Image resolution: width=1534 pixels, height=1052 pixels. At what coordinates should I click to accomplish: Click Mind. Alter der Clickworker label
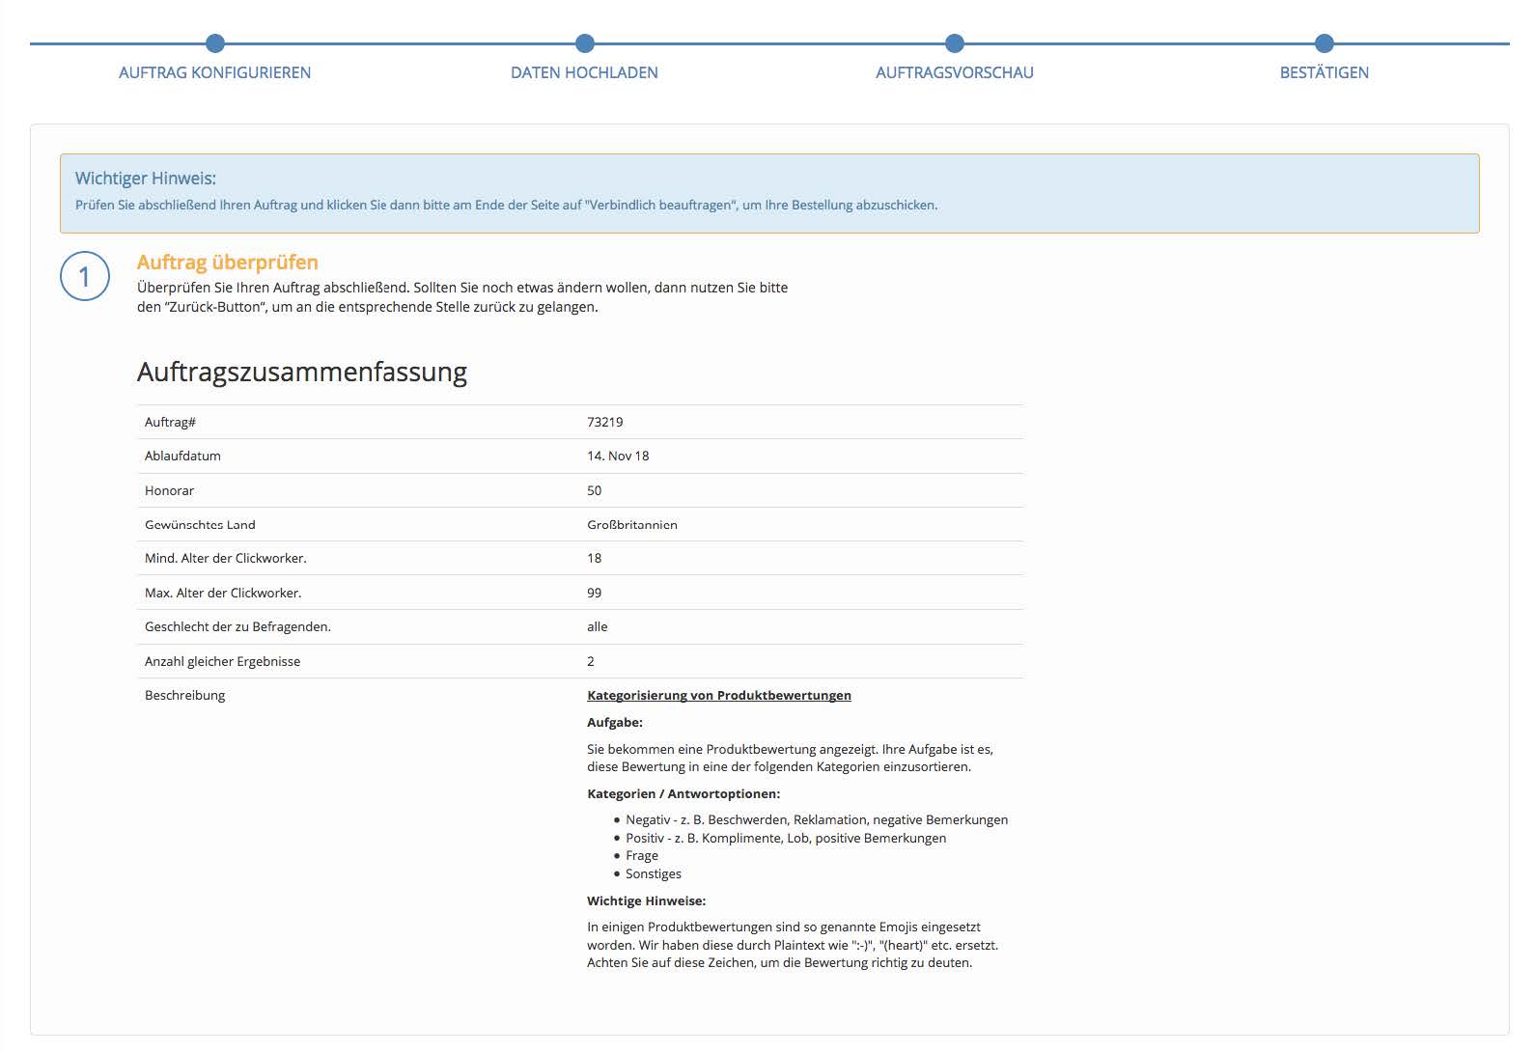pyautogui.click(x=226, y=558)
